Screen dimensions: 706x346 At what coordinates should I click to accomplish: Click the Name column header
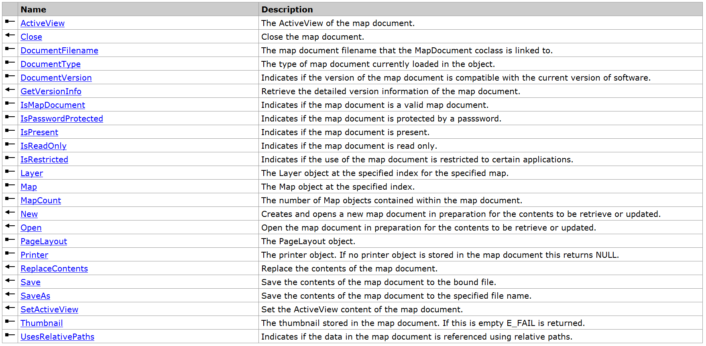(x=33, y=10)
